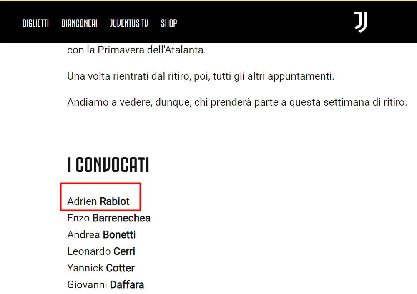417x294 pixels.
Task: Open the BIGLIETTI menu item
Action: tap(35, 23)
